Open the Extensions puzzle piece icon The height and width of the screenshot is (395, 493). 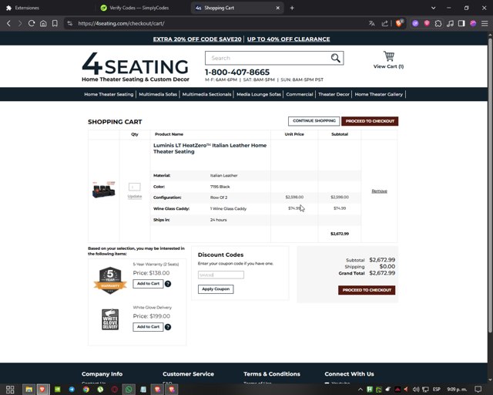[x=438, y=23]
